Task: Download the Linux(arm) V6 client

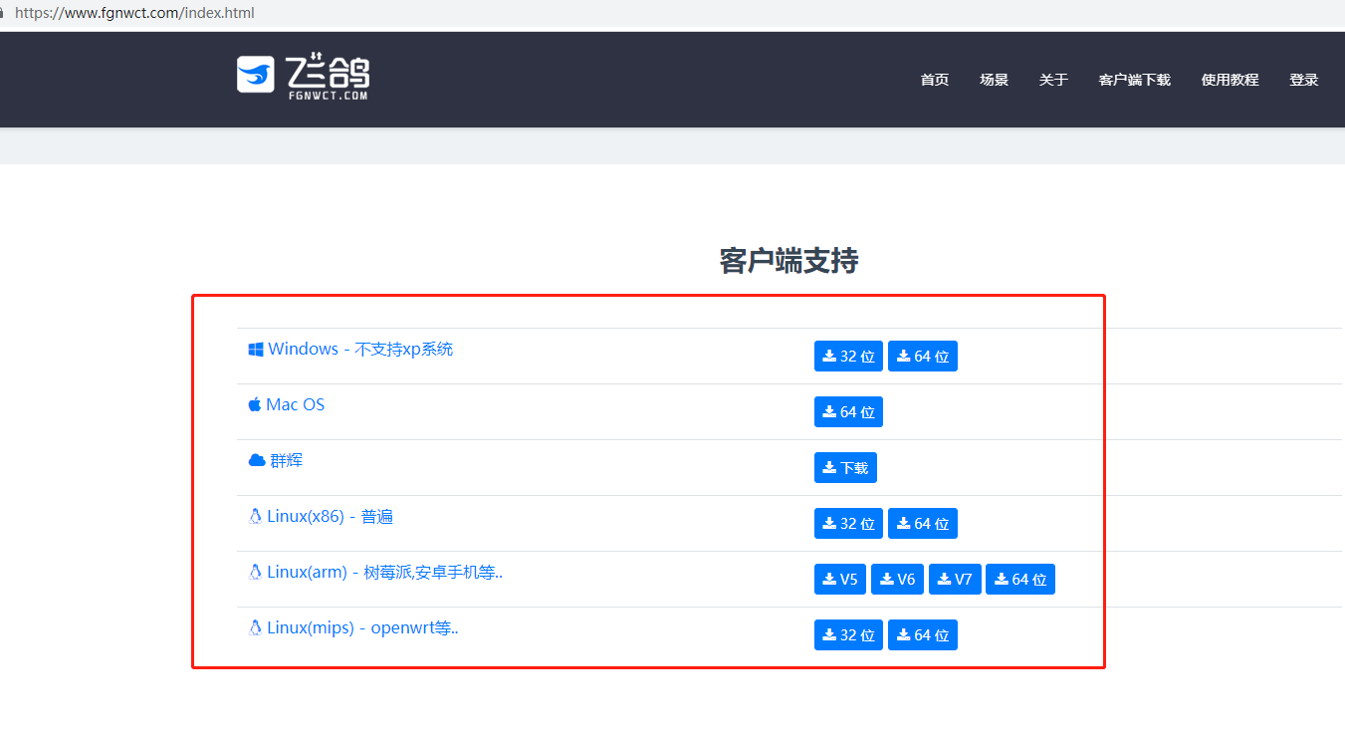Action: (x=897, y=580)
